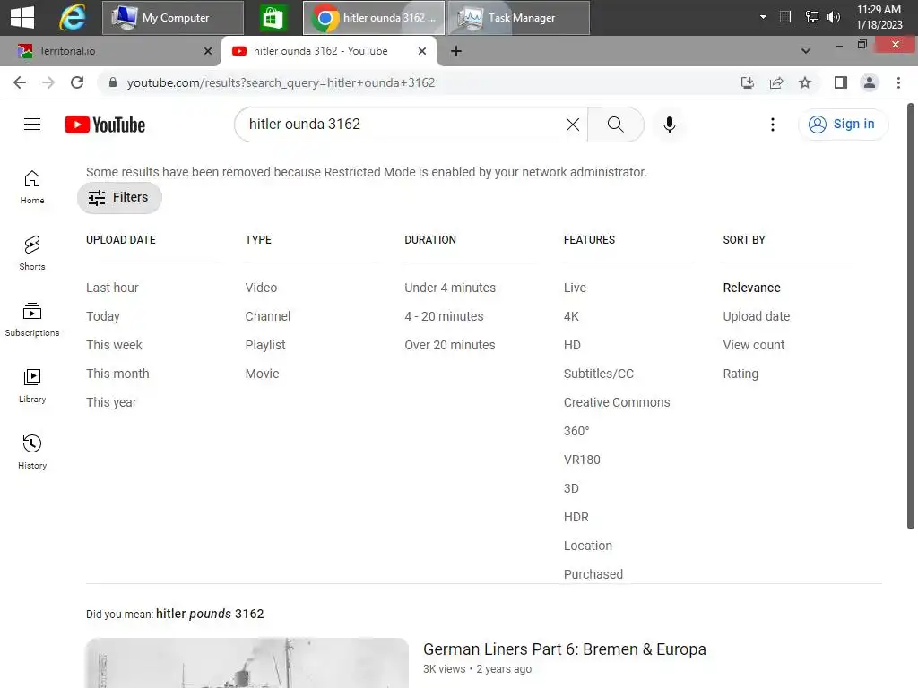Screen dimensions: 918x688
Task: Open Chrome tab search dropdown
Action: tap(806, 51)
